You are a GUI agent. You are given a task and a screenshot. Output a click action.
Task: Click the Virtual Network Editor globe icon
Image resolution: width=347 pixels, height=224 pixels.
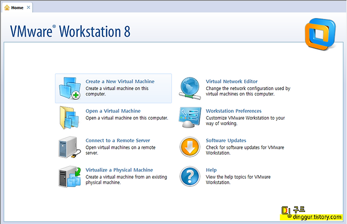190,88
